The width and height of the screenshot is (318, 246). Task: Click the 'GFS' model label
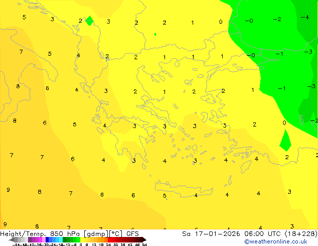point(132,233)
